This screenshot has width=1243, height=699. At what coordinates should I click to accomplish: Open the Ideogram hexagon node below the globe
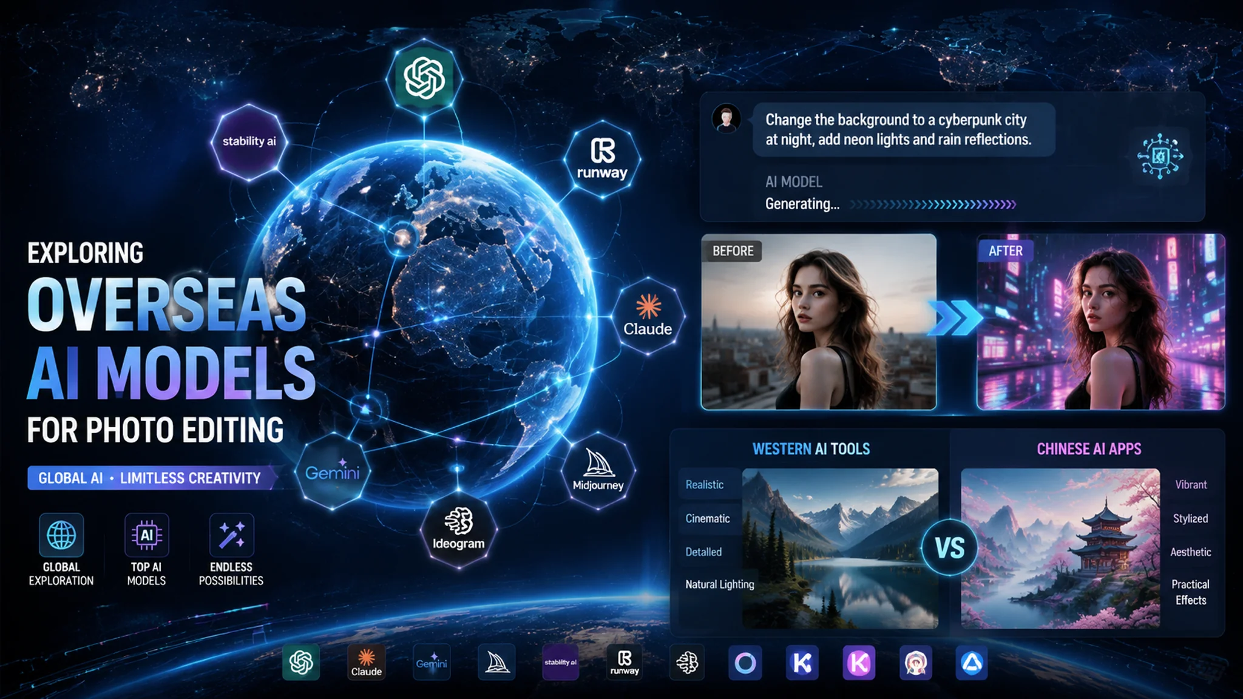459,530
